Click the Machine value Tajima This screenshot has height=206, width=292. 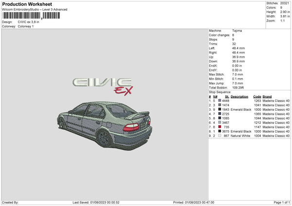237,31
